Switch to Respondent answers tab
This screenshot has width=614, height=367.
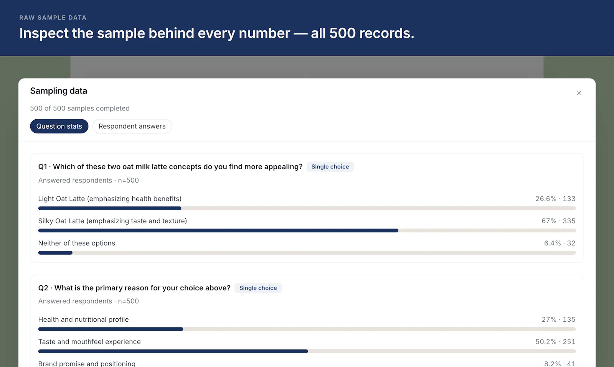(x=132, y=126)
